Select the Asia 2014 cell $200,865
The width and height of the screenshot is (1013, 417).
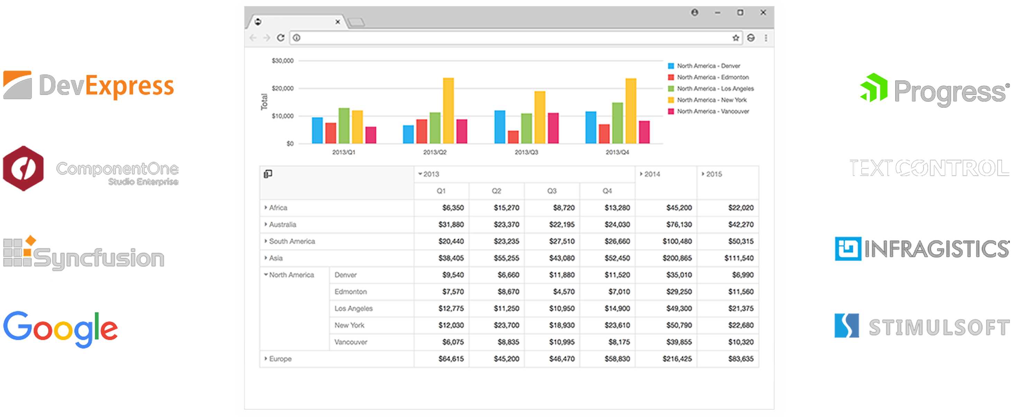click(666, 258)
